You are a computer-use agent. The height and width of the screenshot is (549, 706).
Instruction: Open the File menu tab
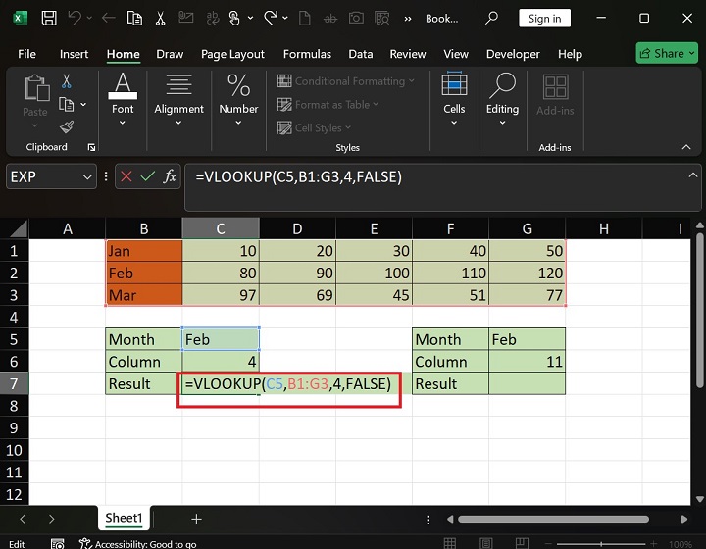click(x=27, y=54)
